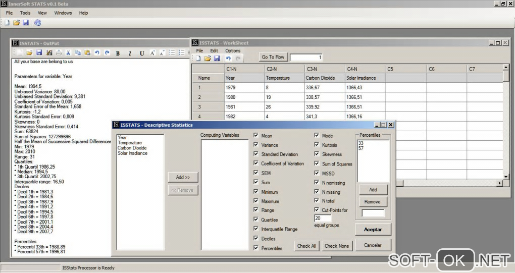Decrease font size in OutPut toolbar
This screenshot has height=273, width=515.
coord(162,53)
